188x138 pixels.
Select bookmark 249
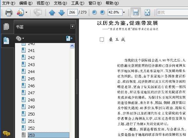coord(31,107)
